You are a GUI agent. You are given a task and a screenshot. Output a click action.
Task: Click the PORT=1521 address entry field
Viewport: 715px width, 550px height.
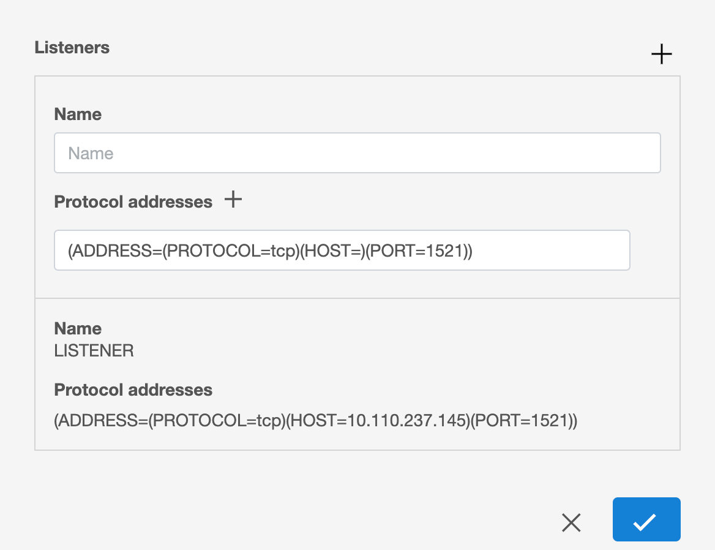[x=342, y=250]
